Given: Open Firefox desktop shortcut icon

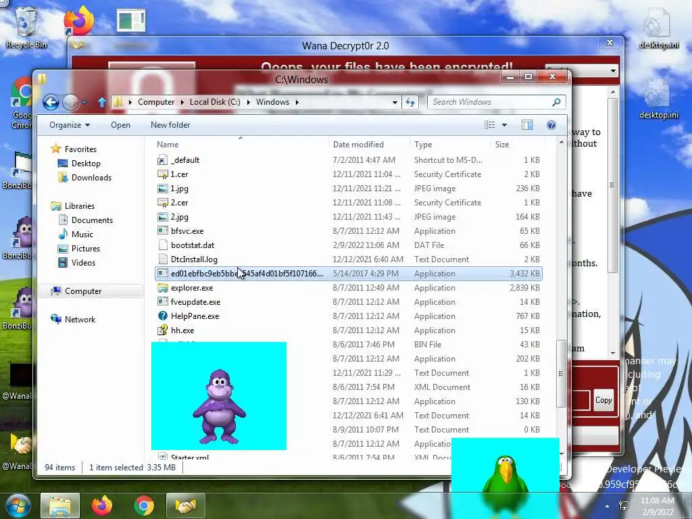Looking at the screenshot, I should tap(78, 20).
